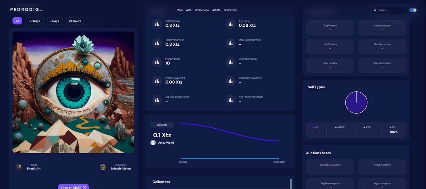Select the 7 Days filter
The height and width of the screenshot is (189, 426).
[x=55, y=21]
